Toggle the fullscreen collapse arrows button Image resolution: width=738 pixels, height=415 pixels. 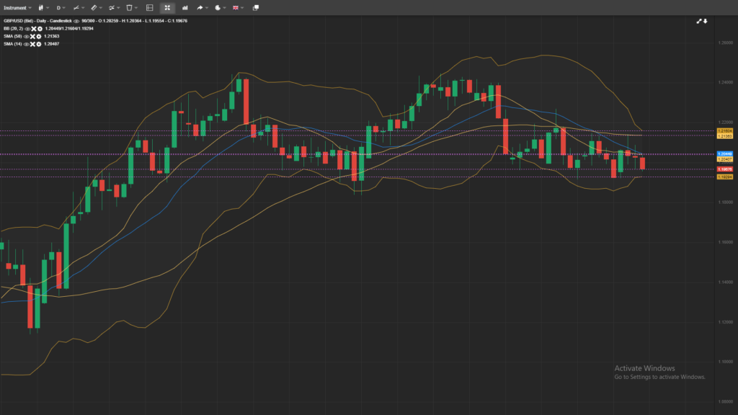(167, 8)
